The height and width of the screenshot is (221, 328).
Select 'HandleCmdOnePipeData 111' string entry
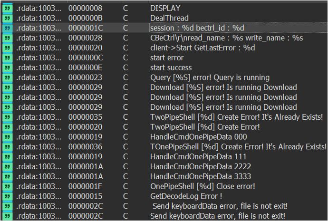(x=198, y=157)
